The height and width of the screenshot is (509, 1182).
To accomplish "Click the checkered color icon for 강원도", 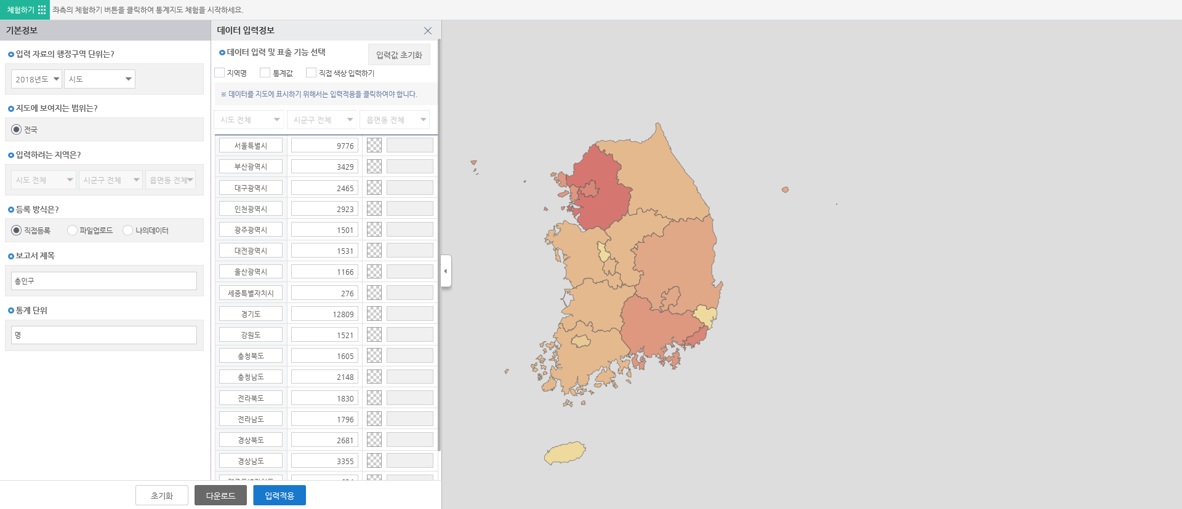I will pos(374,335).
